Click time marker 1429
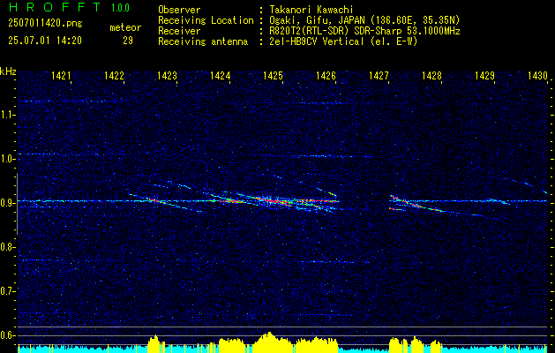Viewport: 555px width, 353px height. (484, 75)
